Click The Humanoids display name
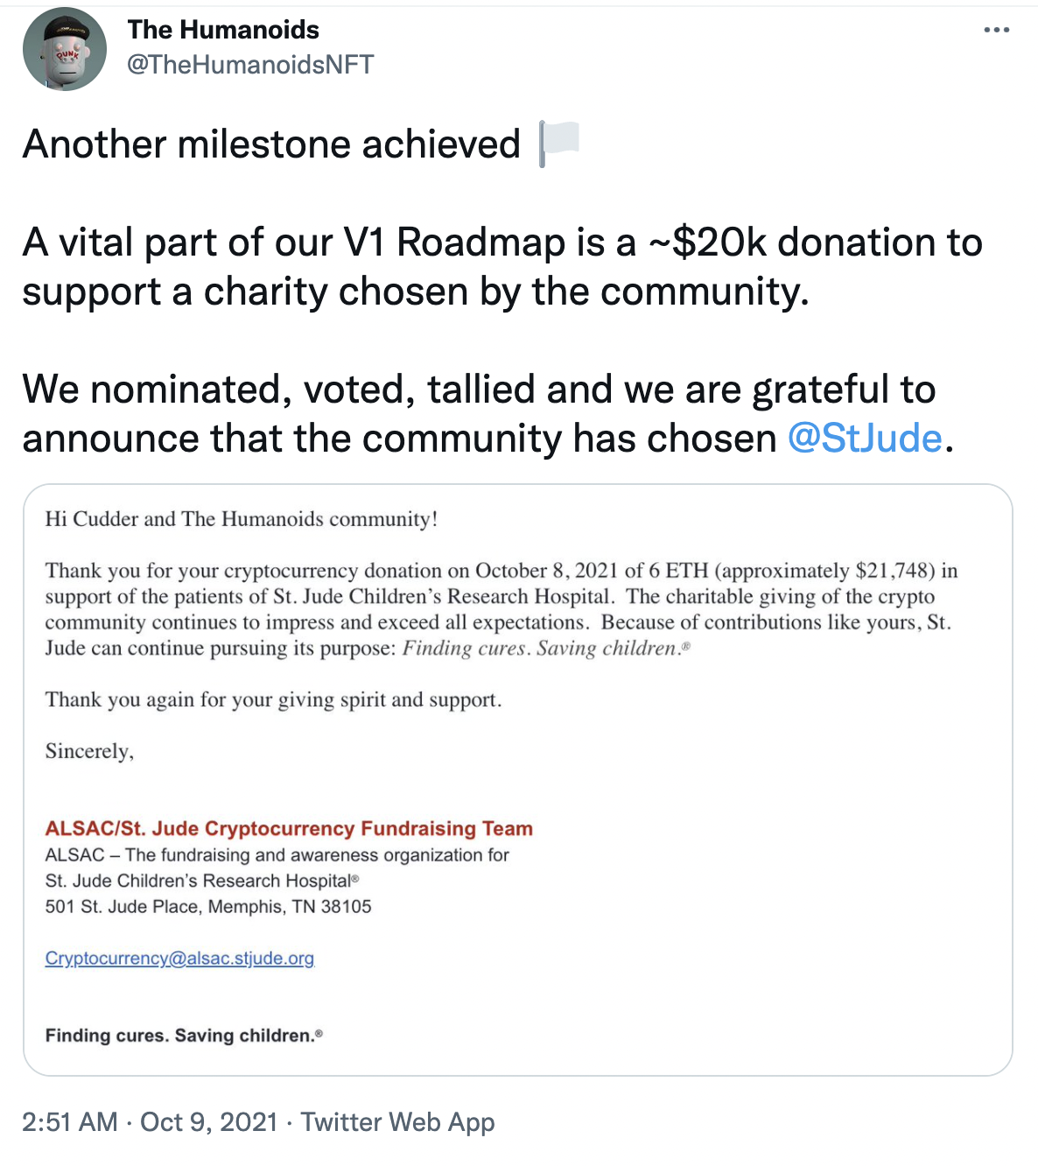The width and height of the screenshot is (1038, 1166). tap(223, 30)
